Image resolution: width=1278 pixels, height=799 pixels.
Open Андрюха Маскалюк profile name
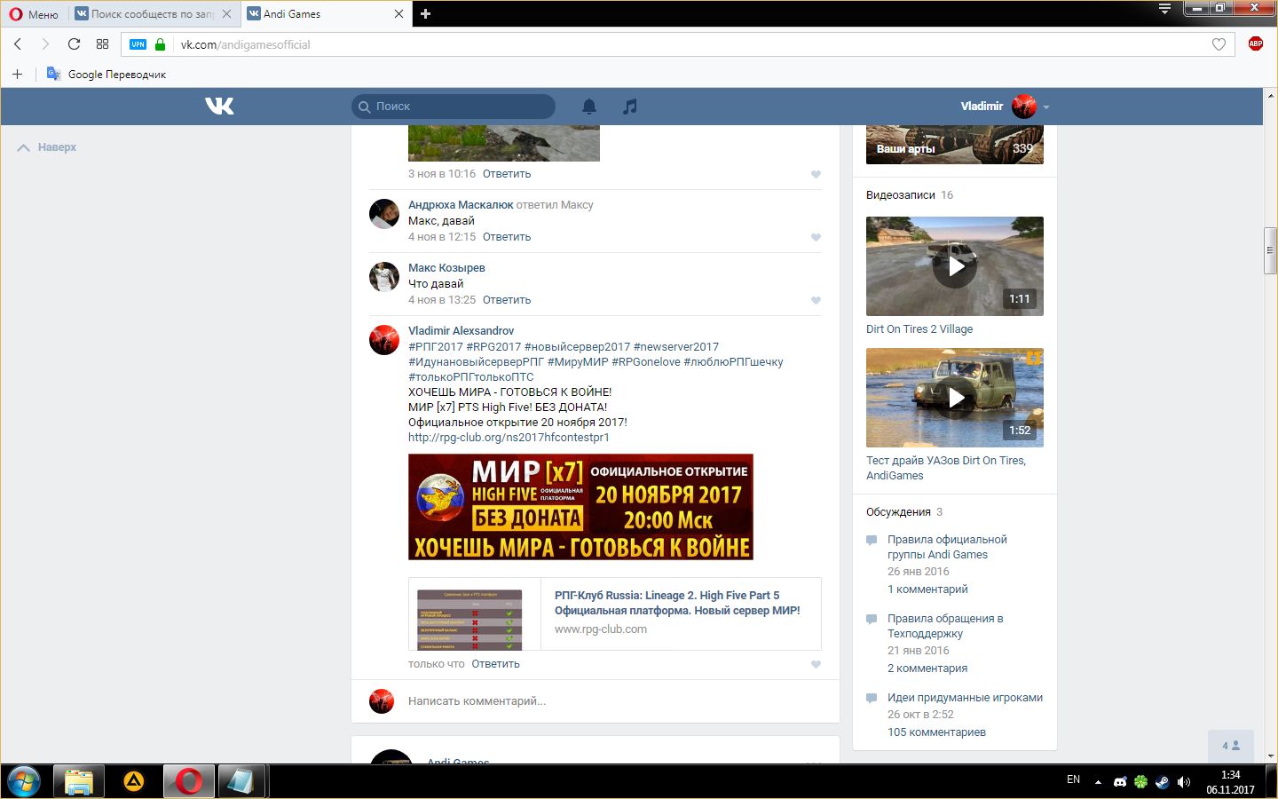(461, 205)
